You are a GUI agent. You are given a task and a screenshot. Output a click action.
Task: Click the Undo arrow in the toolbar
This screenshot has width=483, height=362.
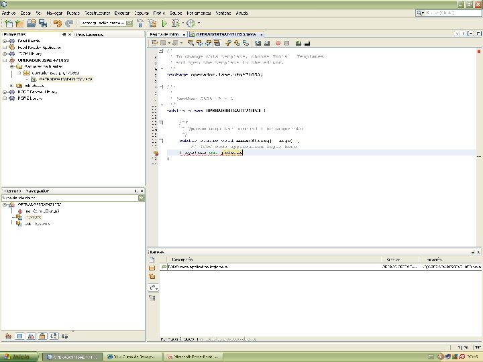click(58, 23)
